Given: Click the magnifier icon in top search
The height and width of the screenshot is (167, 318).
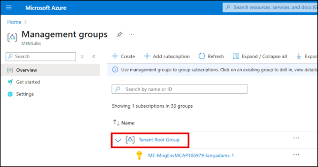Looking at the screenshot, I should pyautogui.click(x=228, y=7).
